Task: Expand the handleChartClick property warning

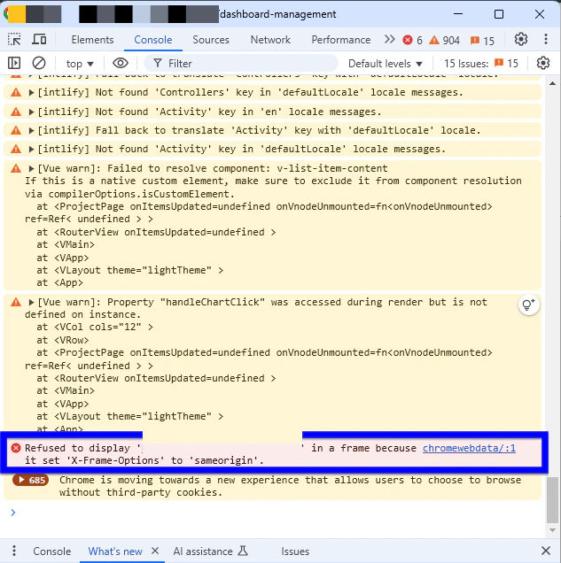Action: tap(31, 303)
